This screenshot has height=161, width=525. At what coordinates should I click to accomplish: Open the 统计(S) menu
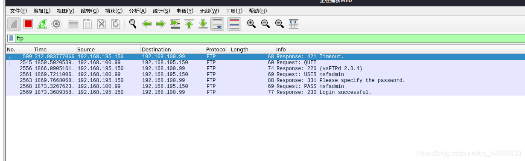click(x=161, y=11)
